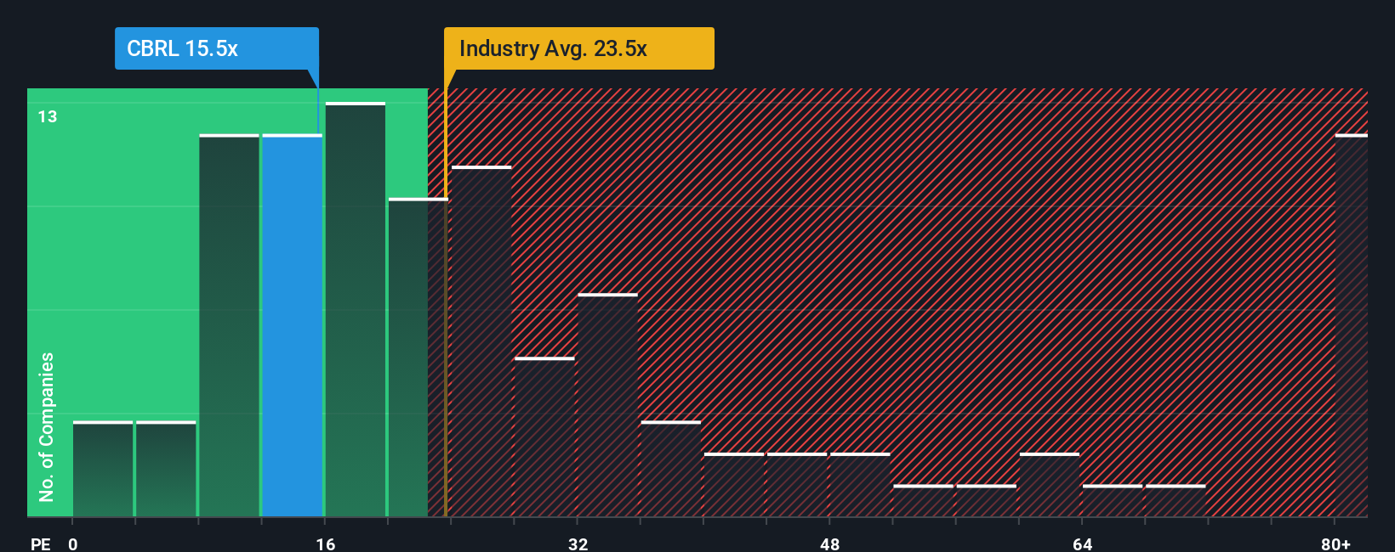Click the bar starting at PE 32
This screenshot has height=552, width=1395.
pyautogui.click(x=607, y=405)
